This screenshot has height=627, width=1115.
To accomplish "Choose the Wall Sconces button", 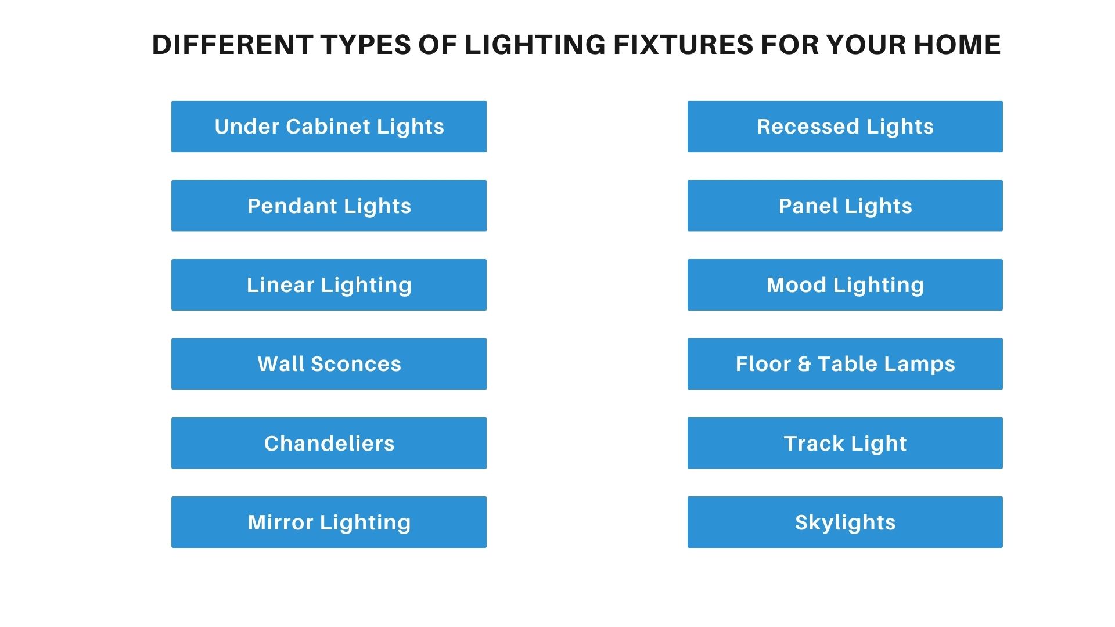I will 329,364.
